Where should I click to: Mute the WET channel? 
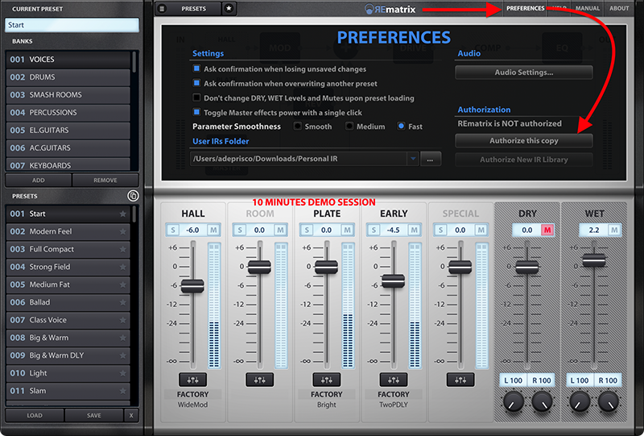(x=614, y=230)
